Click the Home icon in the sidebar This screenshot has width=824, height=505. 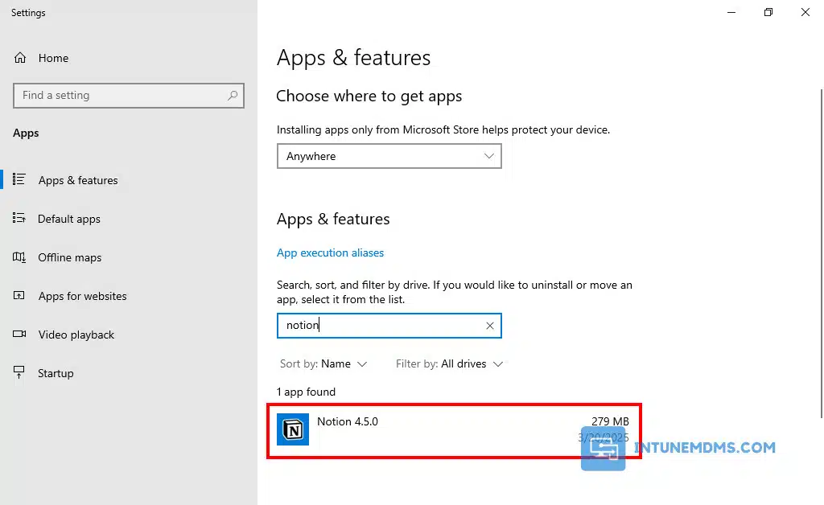(20, 58)
